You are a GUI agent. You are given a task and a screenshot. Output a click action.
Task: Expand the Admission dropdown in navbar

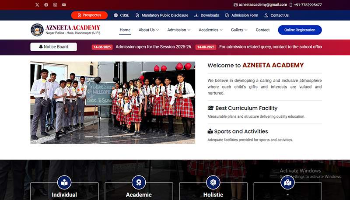[179, 30]
